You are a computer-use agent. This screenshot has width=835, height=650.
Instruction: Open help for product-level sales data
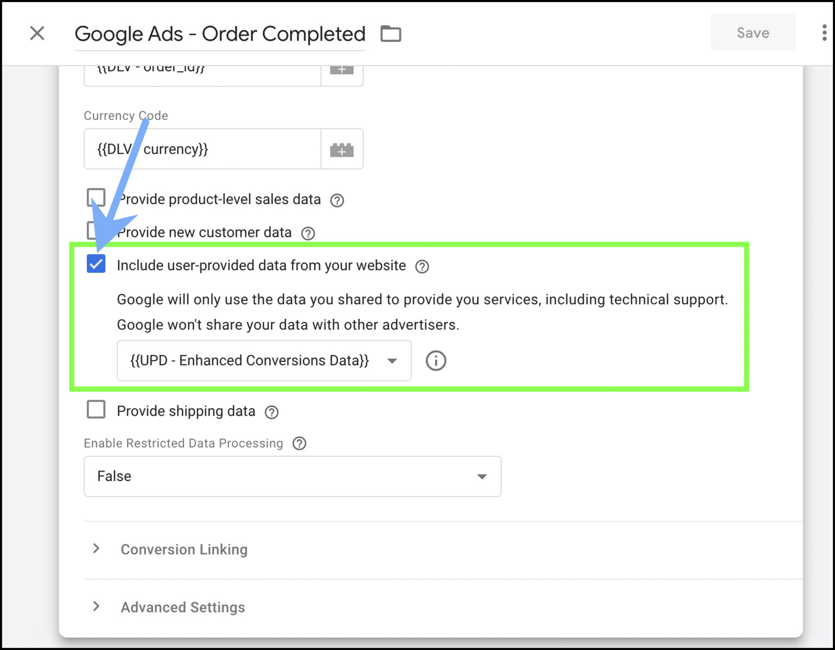[x=336, y=200]
